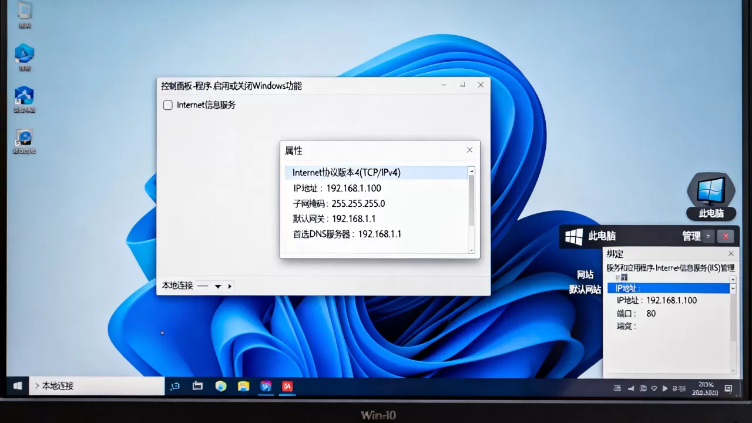Click the network signal bars tray icon
This screenshot has width=752, height=423.
pos(631,388)
